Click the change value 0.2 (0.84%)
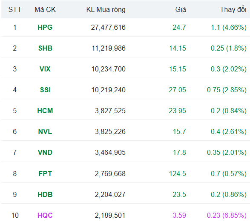Image resolution: width=250 pixels, height=222 pixels. 229,111
